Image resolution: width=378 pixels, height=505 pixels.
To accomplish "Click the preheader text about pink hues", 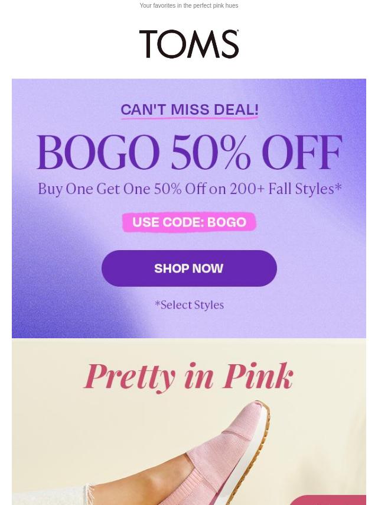I will (x=189, y=5).
